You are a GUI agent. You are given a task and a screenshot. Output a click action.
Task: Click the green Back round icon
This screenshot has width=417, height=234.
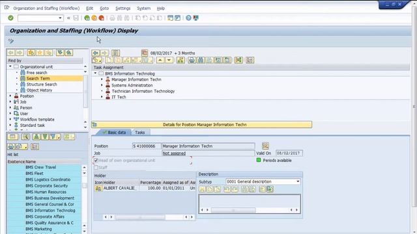pos(87,18)
